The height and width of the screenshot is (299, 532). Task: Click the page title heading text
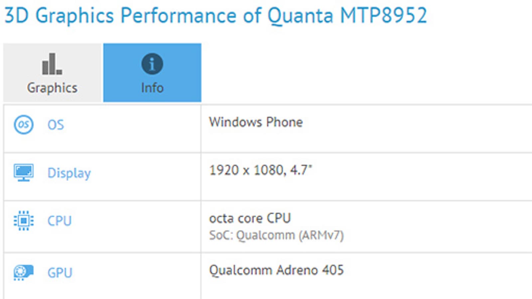point(215,15)
